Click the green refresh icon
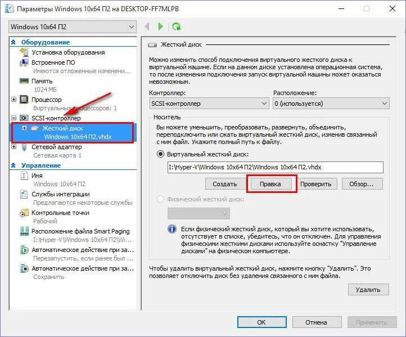This screenshot has height=337, width=406. pos(177,26)
